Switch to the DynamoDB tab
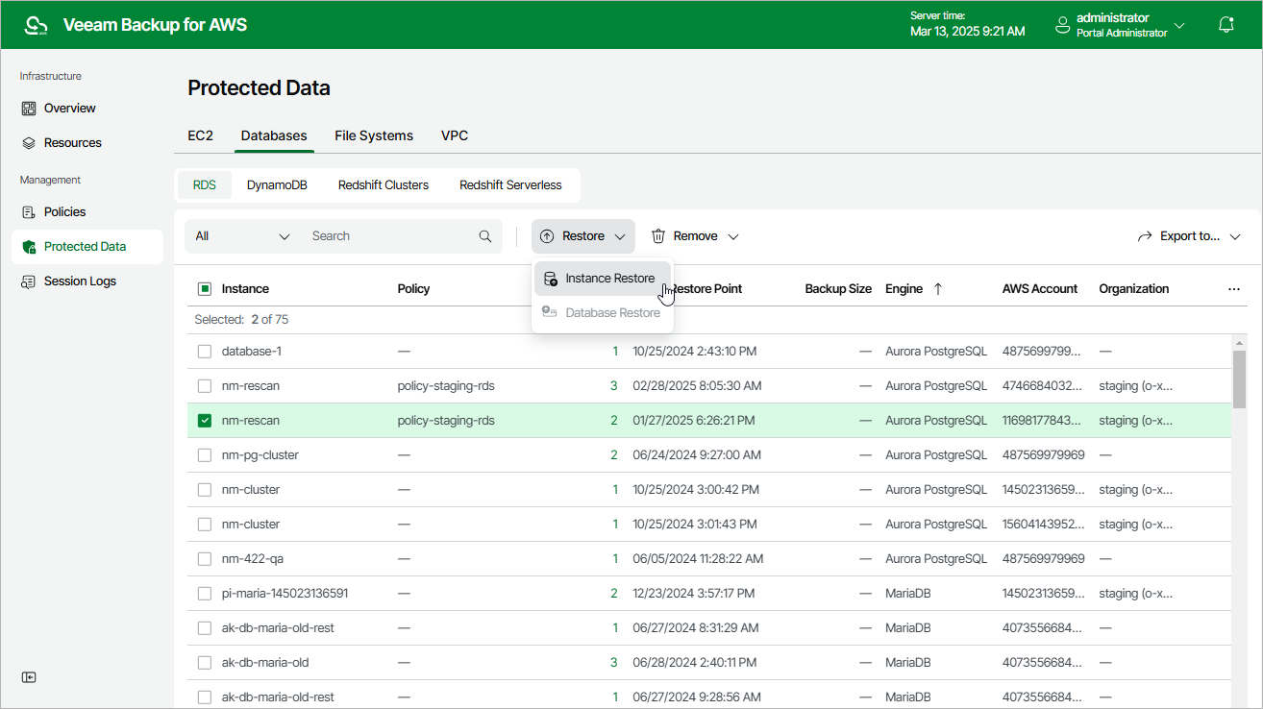1263x709 pixels. point(277,185)
